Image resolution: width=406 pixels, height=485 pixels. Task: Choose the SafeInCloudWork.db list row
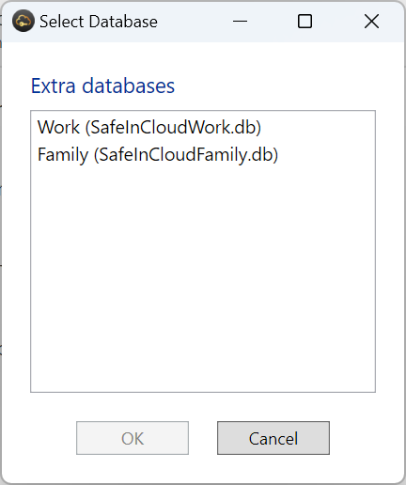click(x=203, y=127)
